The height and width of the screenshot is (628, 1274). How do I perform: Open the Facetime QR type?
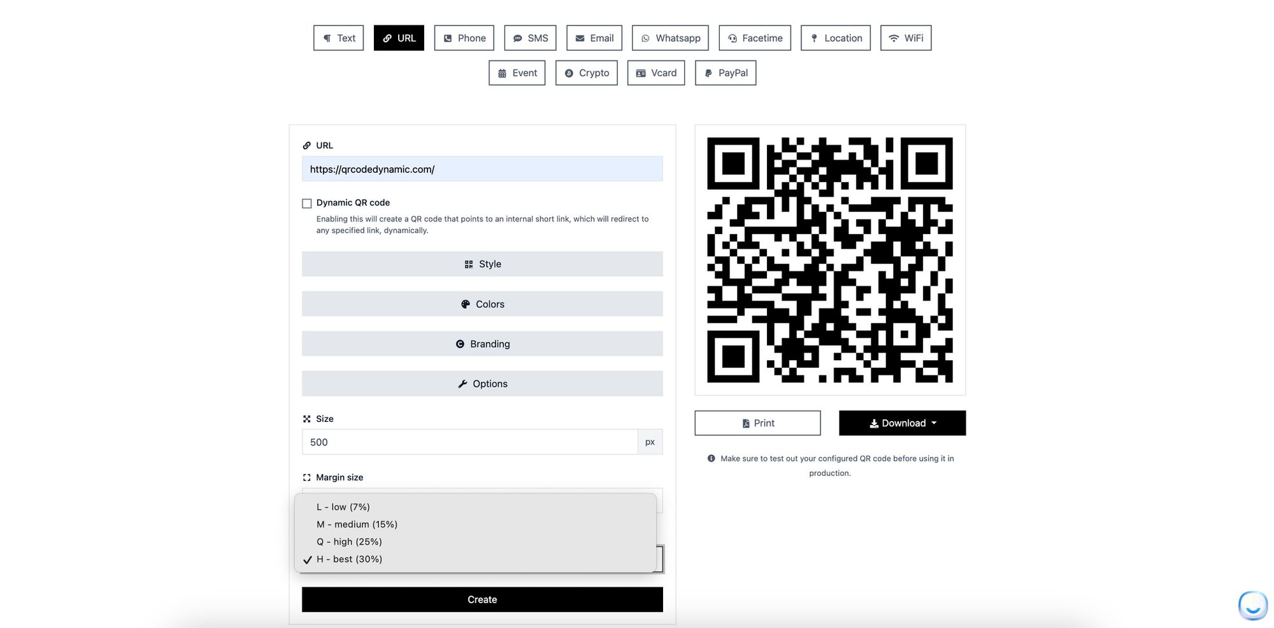(755, 38)
